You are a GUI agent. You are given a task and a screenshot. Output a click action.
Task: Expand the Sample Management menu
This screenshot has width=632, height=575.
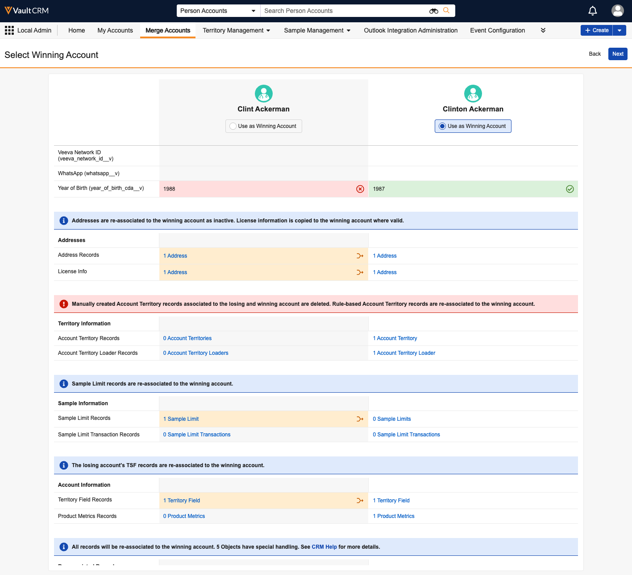(x=317, y=30)
